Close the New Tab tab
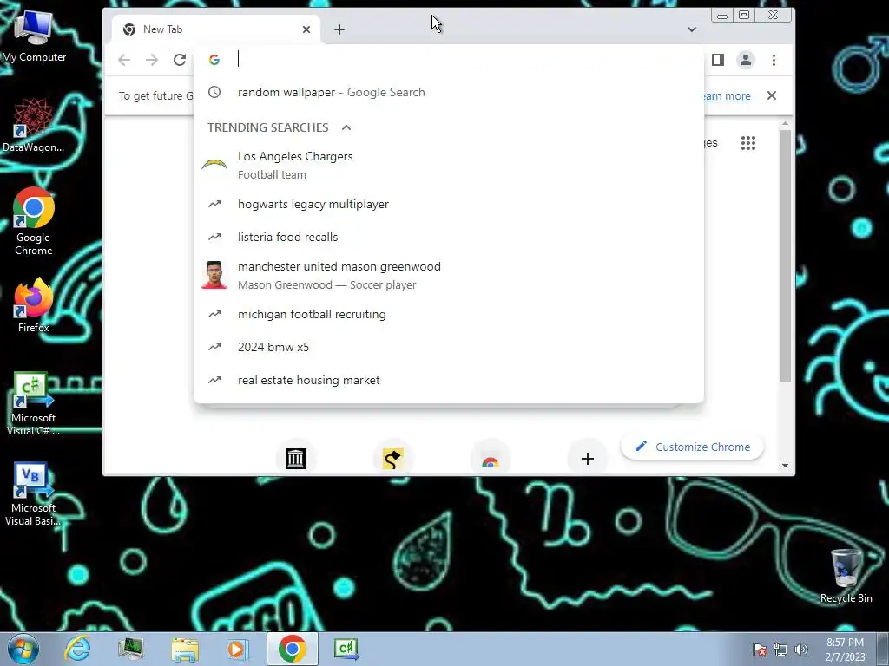 point(306,29)
